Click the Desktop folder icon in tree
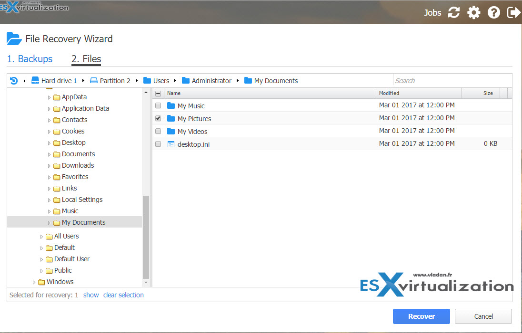The height and width of the screenshot is (333, 522). coord(57,143)
